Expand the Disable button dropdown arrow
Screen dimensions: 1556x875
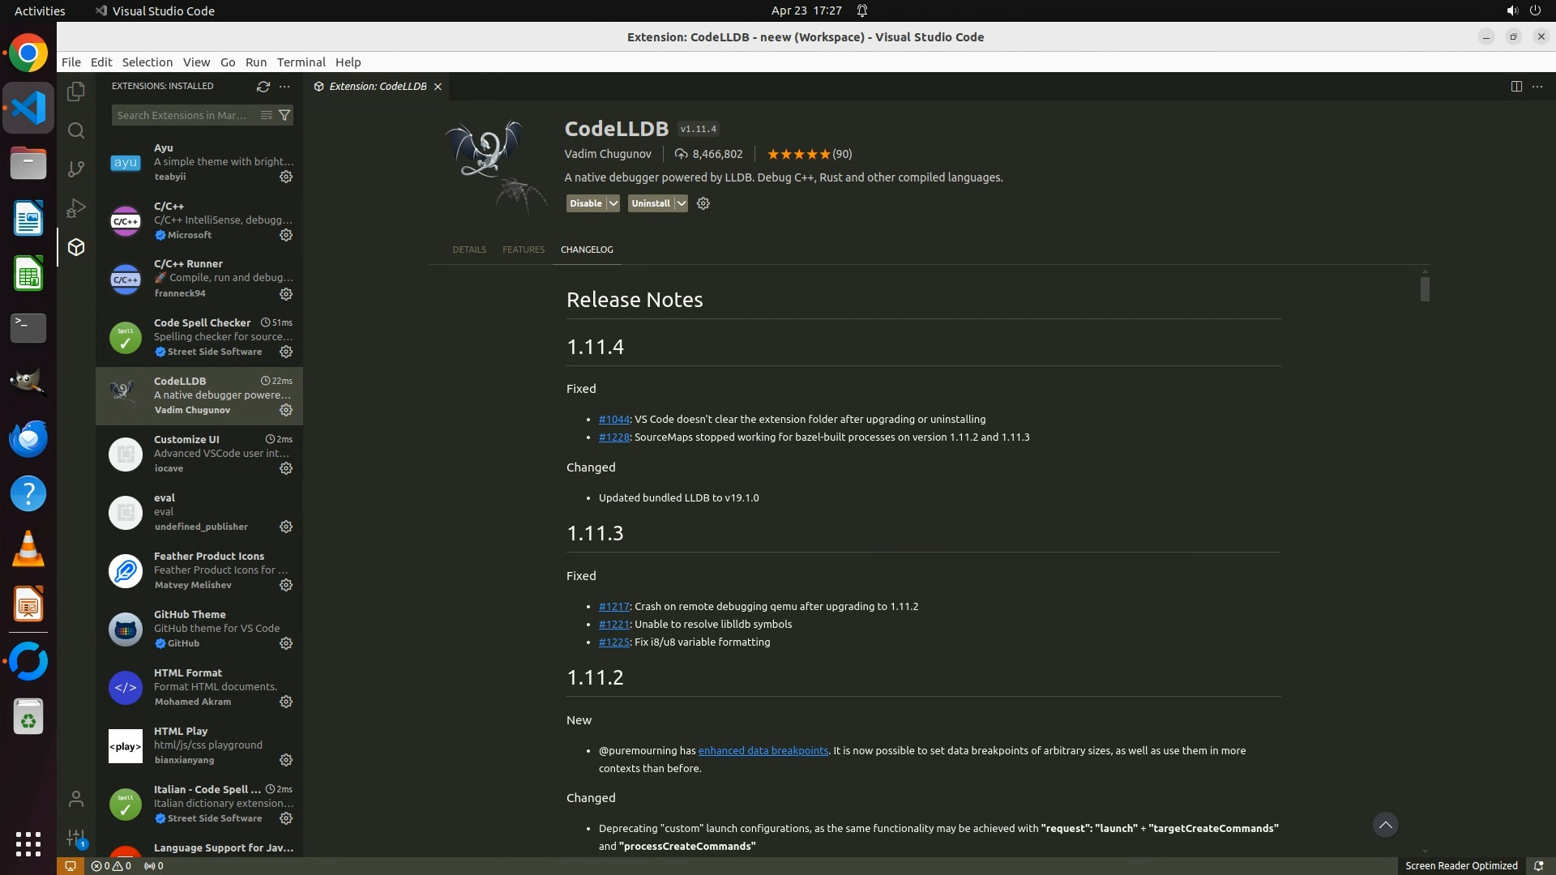pos(613,203)
